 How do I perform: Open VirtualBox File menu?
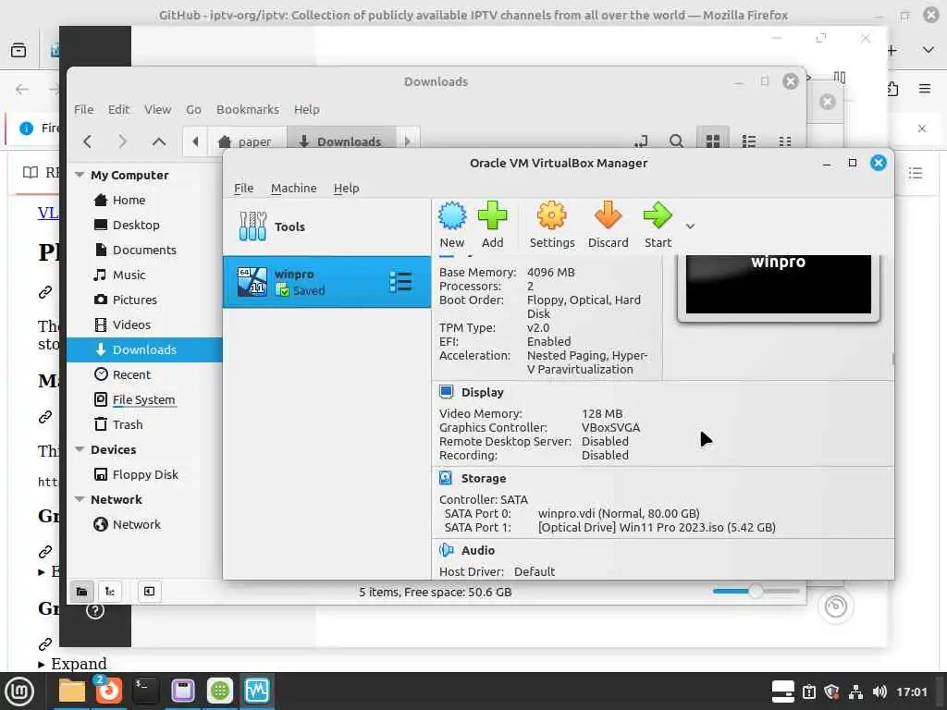243,189
